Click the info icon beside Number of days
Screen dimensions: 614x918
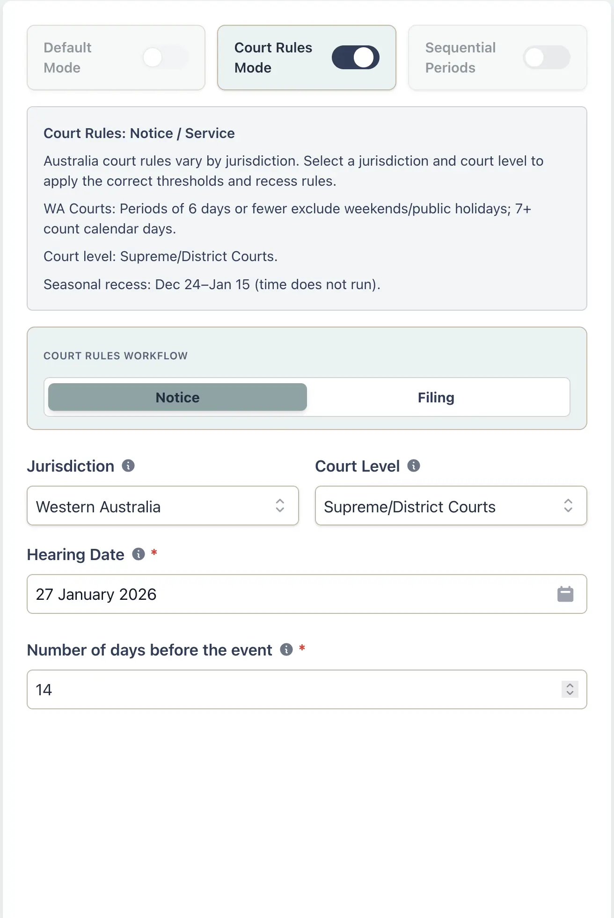pyautogui.click(x=286, y=650)
